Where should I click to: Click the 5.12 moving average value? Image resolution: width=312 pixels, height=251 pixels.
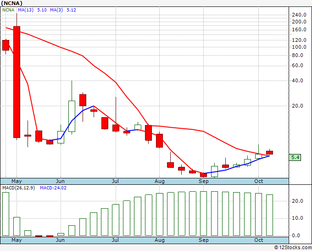[x=71, y=10]
